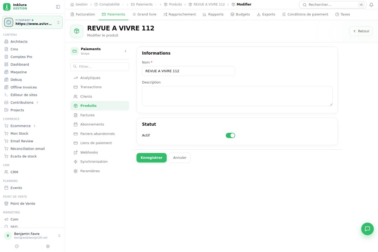This screenshot has height=252, width=378.
Task: Toggle the Actif status switch
Action: (230, 135)
